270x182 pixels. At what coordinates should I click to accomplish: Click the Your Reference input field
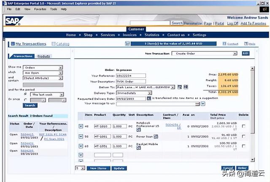click(x=131, y=76)
